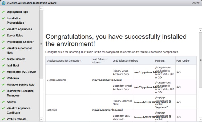
Task: Click green checkmark beside Web Role
Action: (x=3, y=78)
